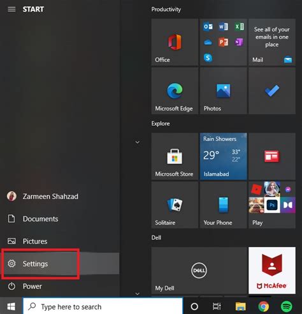
Task: Open OneDrive from the Office apps tile
Action: (208, 42)
